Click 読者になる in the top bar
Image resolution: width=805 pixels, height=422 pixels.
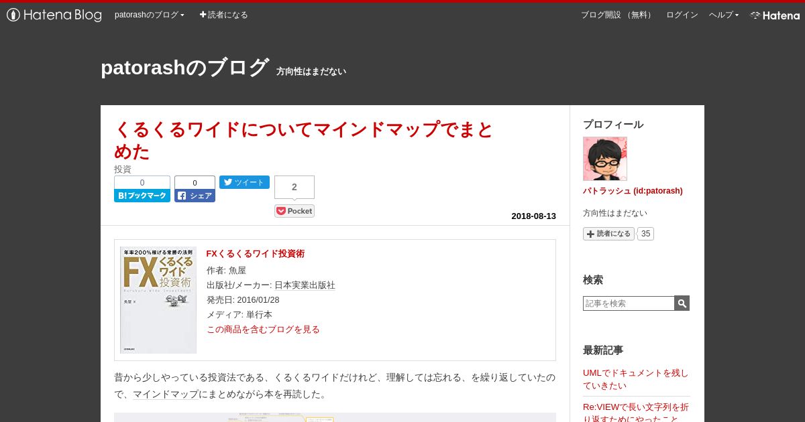click(223, 15)
